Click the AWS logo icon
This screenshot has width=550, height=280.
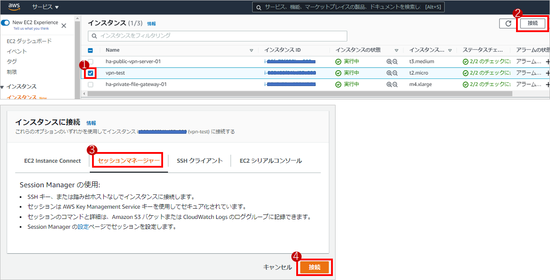[x=14, y=7]
